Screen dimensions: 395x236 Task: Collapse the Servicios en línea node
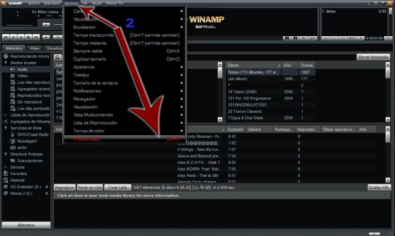(5, 128)
